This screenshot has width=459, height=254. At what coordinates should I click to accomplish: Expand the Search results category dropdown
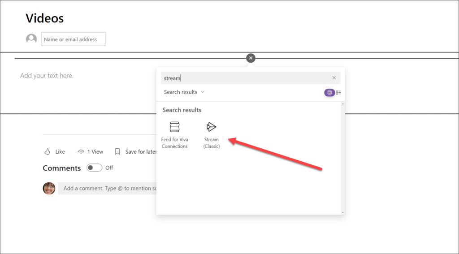tap(184, 92)
